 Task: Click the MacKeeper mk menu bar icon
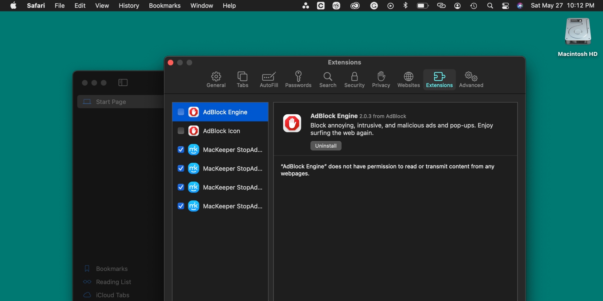(336, 6)
